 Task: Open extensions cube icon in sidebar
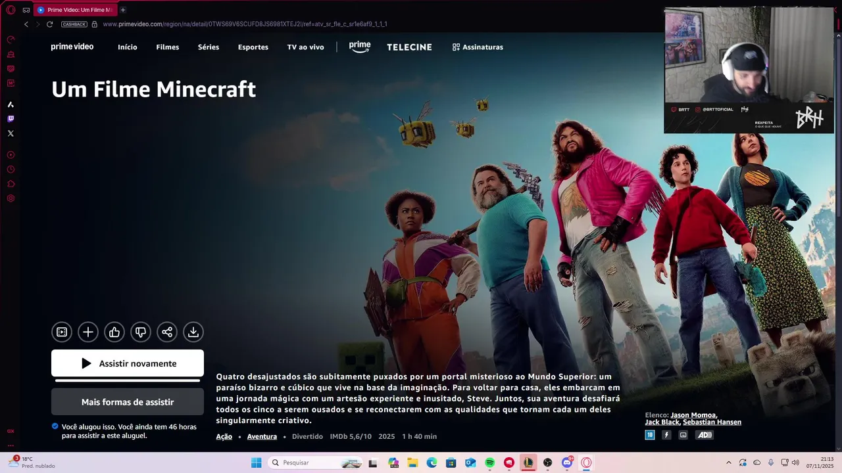point(11,184)
